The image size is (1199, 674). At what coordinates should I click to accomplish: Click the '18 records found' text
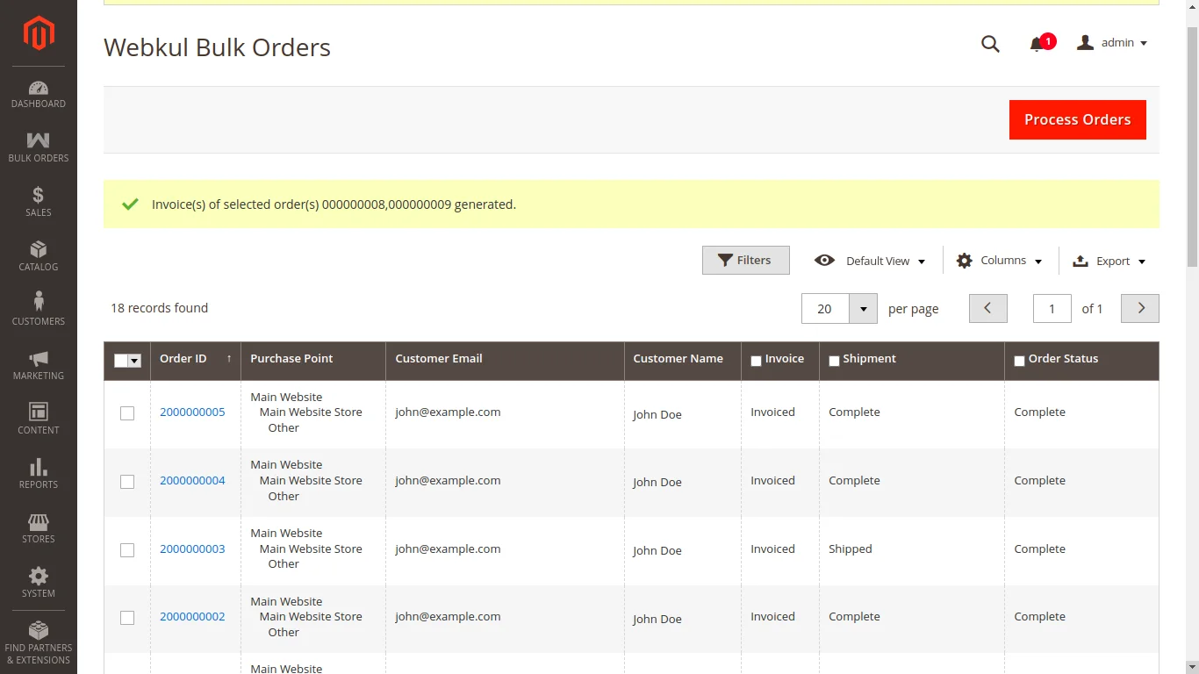pyautogui.click(x=160, y=308)
